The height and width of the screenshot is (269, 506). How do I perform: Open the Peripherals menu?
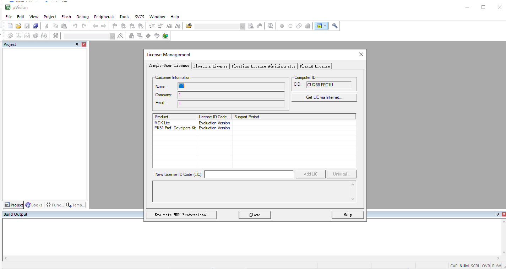pyautogui.click(x=104, y=17)
